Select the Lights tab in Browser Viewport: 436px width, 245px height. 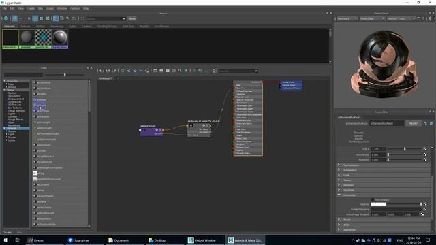click(72, 27)
